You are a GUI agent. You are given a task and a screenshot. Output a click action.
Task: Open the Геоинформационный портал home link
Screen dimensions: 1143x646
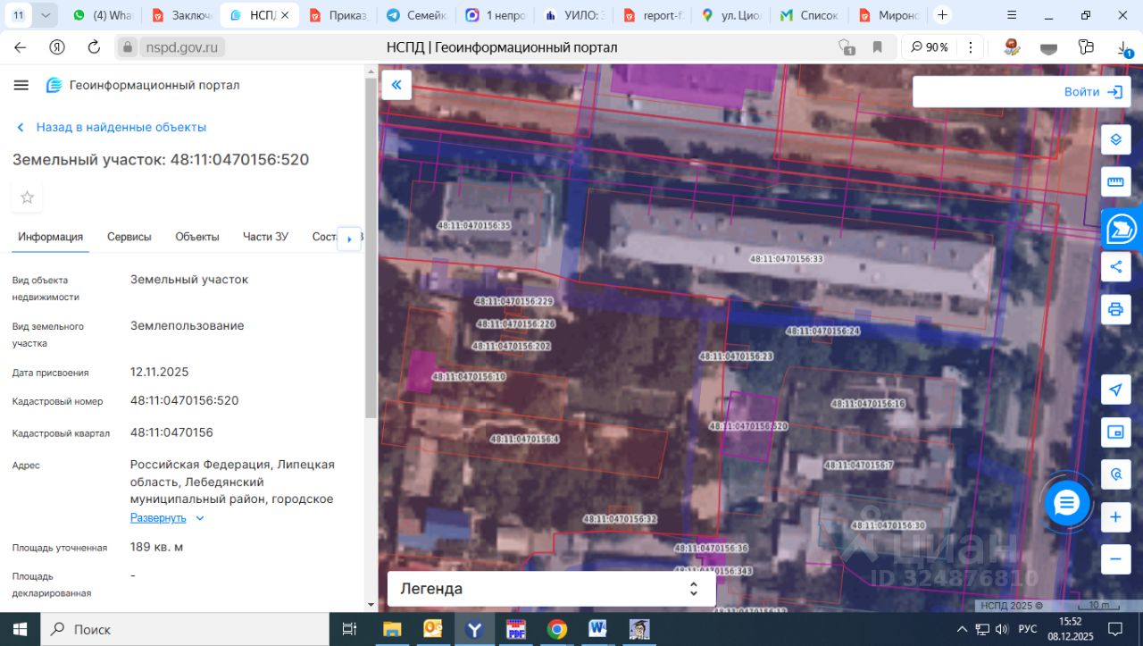(x=143, y=85)
